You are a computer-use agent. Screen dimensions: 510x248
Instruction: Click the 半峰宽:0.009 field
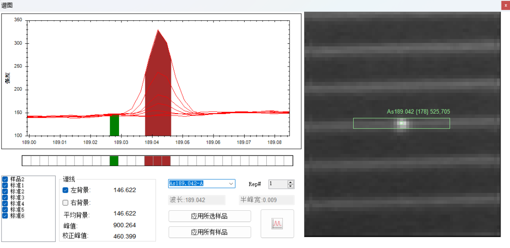266,200
